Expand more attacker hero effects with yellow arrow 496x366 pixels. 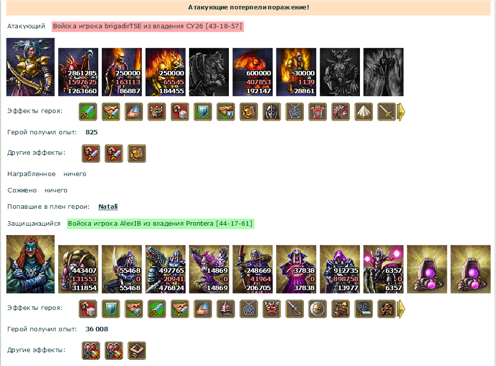pos(401,112)
